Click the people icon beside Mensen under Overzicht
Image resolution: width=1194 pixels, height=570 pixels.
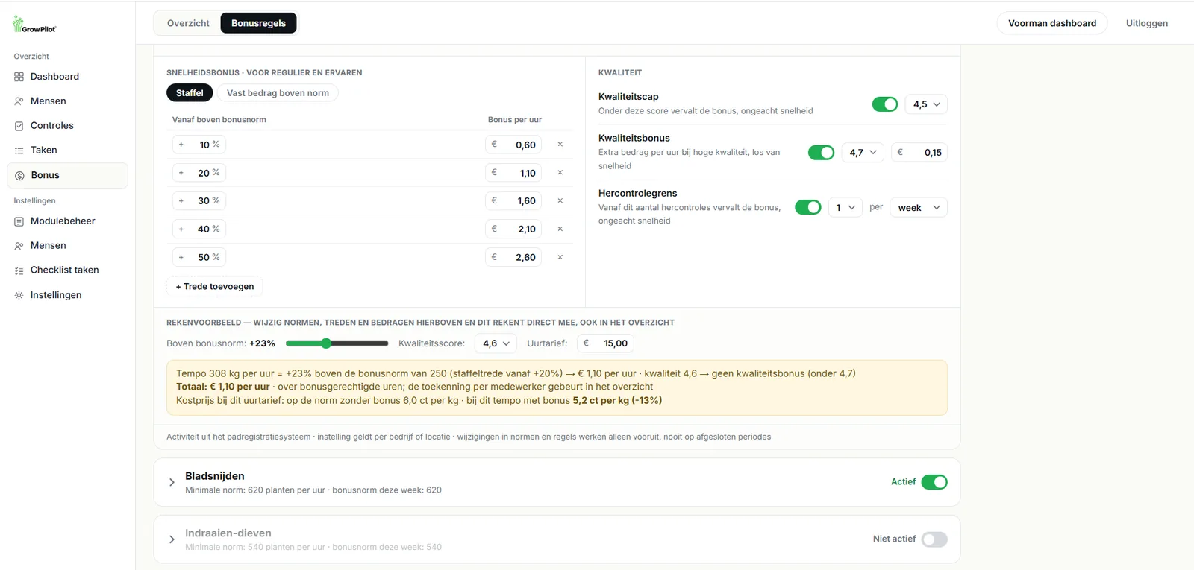(19, 101)
